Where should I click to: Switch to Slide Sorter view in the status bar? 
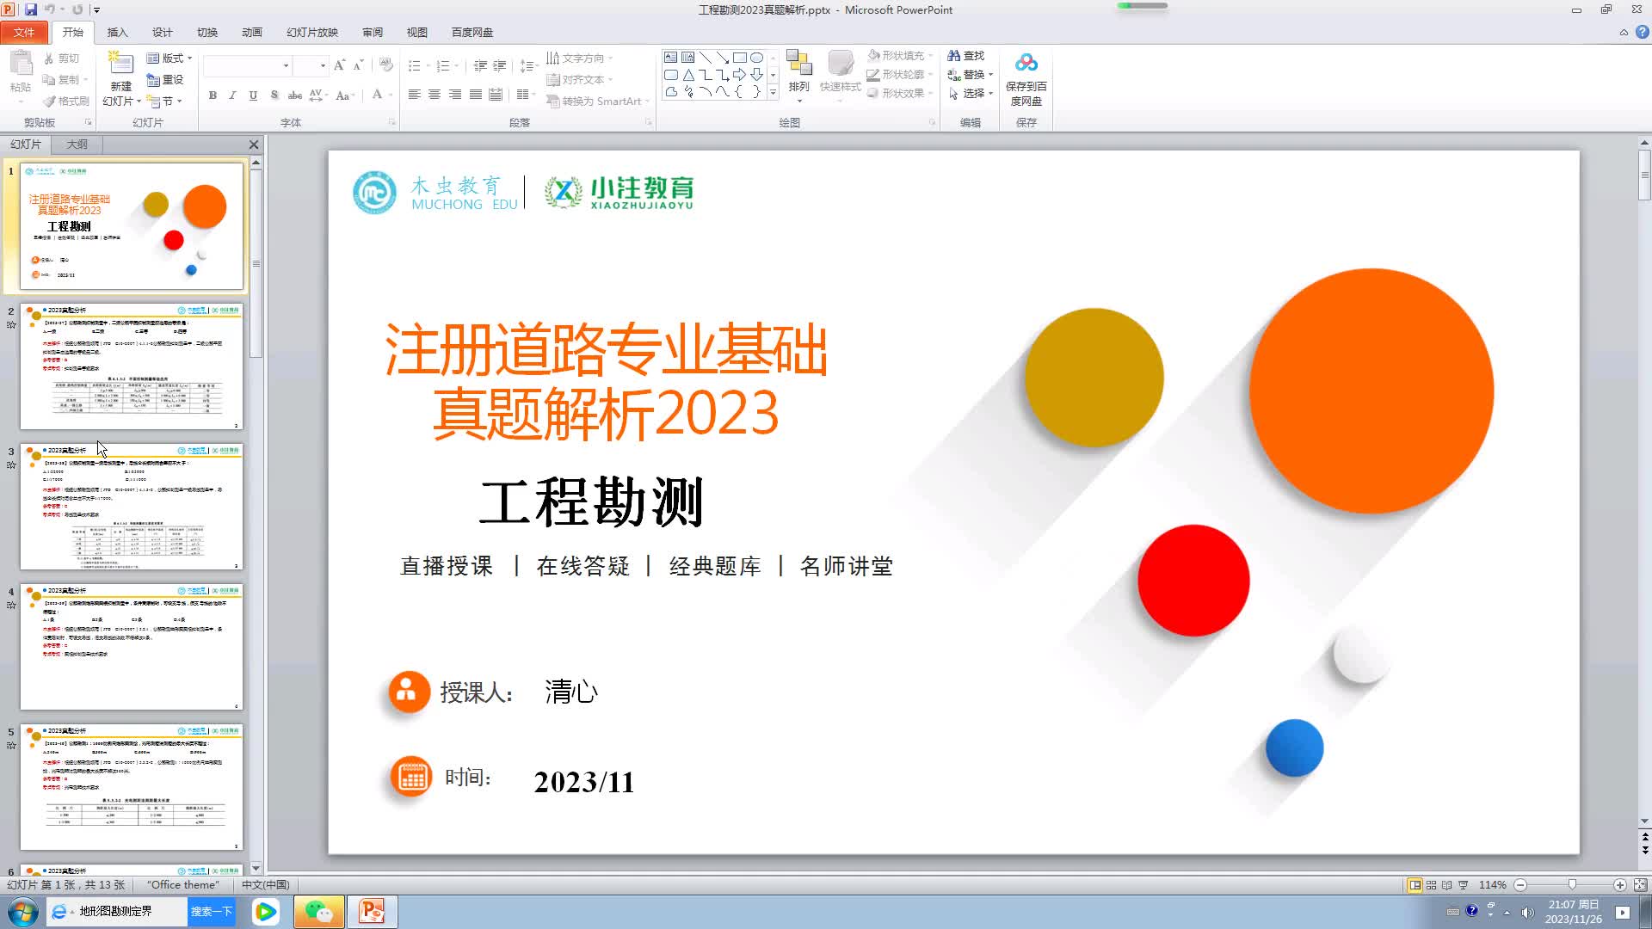(1431, 884)
